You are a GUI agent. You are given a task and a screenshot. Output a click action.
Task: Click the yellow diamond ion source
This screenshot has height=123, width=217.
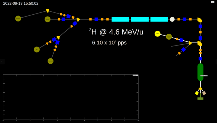click(197, 93)
